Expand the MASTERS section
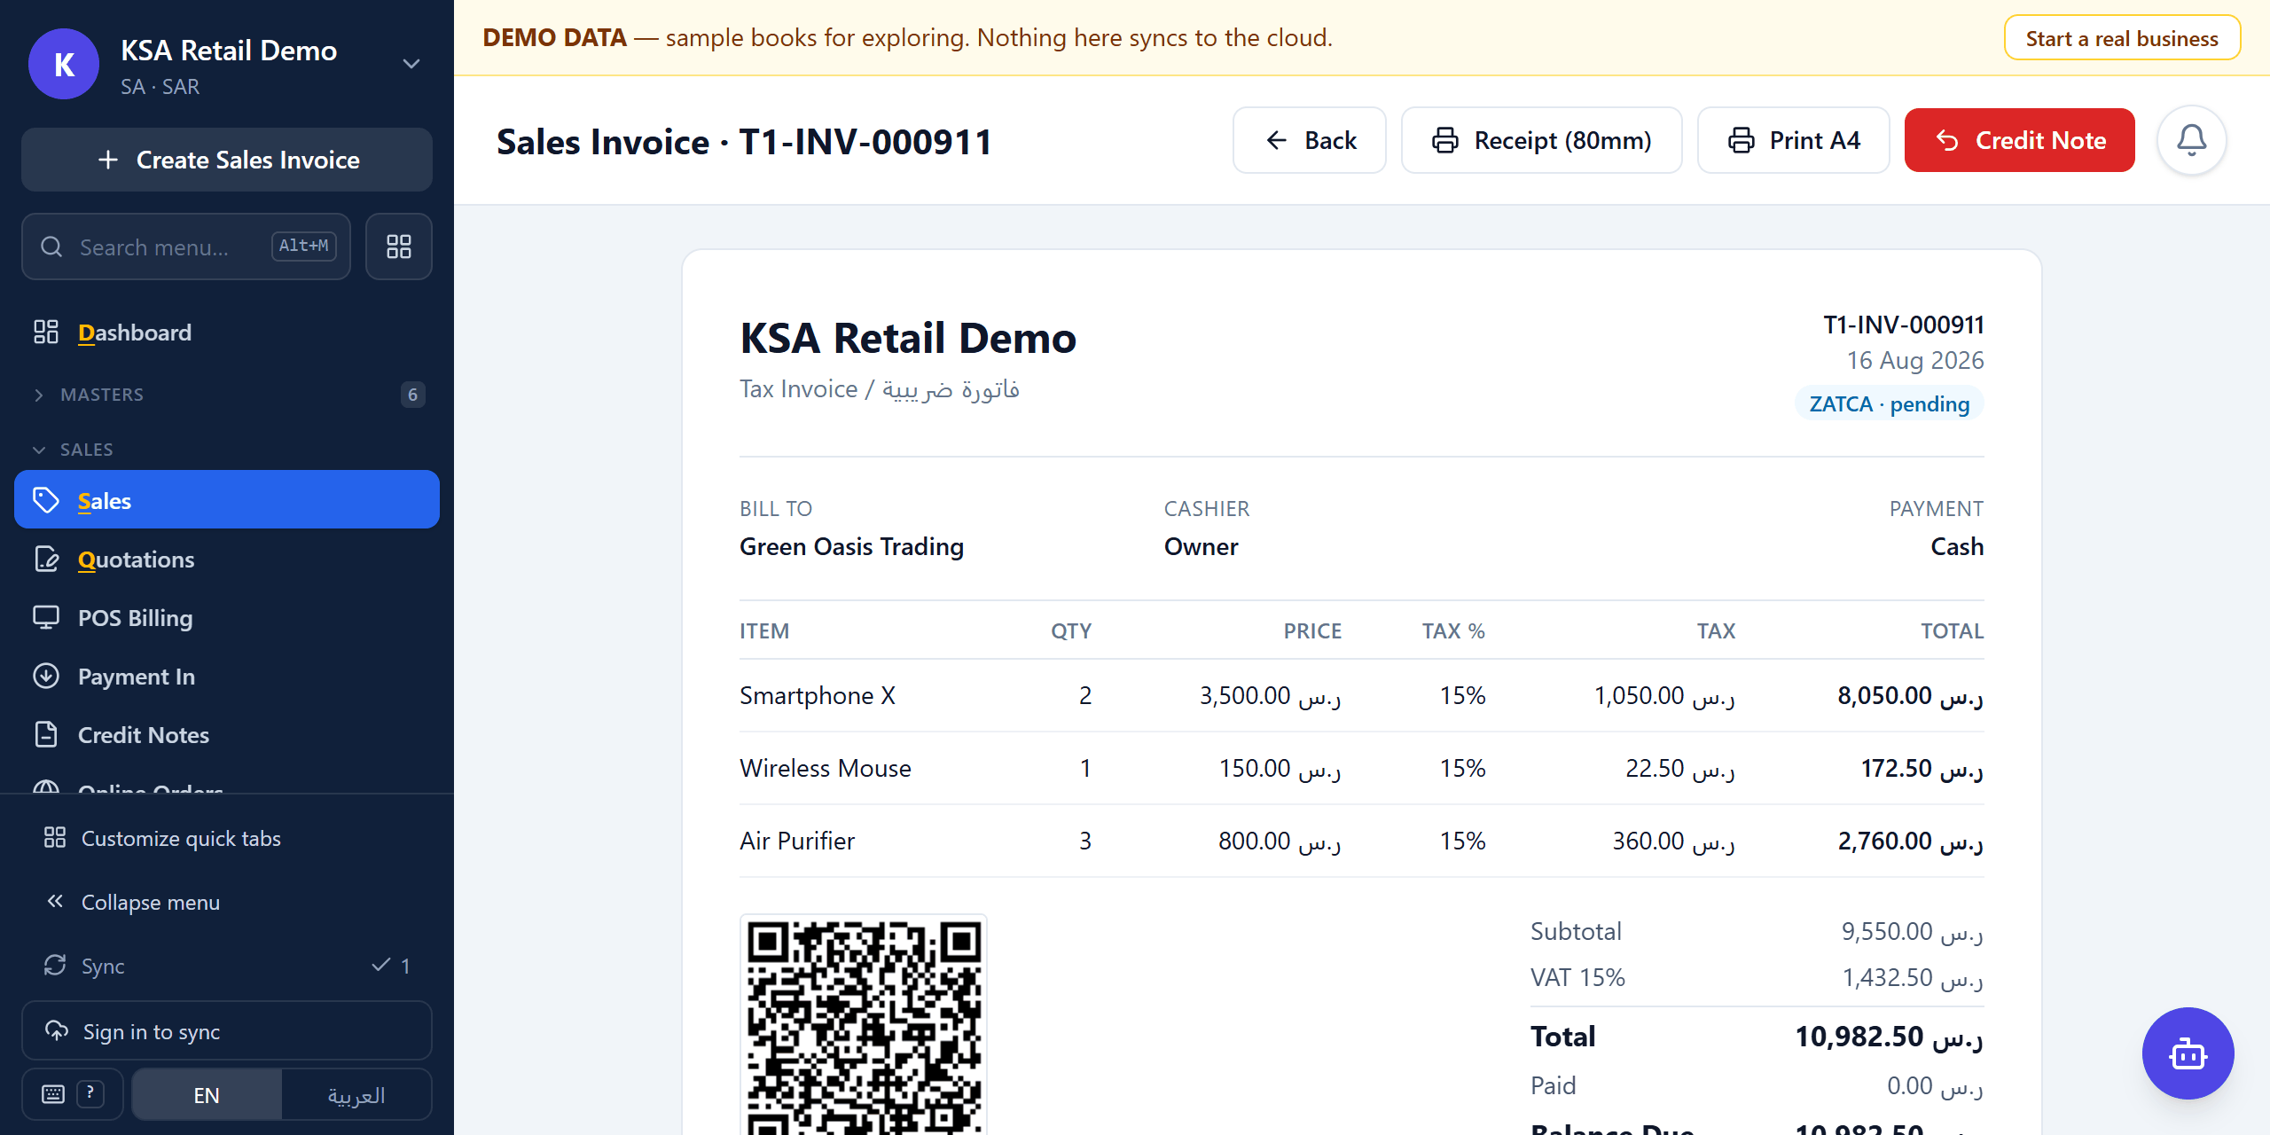This screenshot has height=1135, width=2270. point(227,395)
